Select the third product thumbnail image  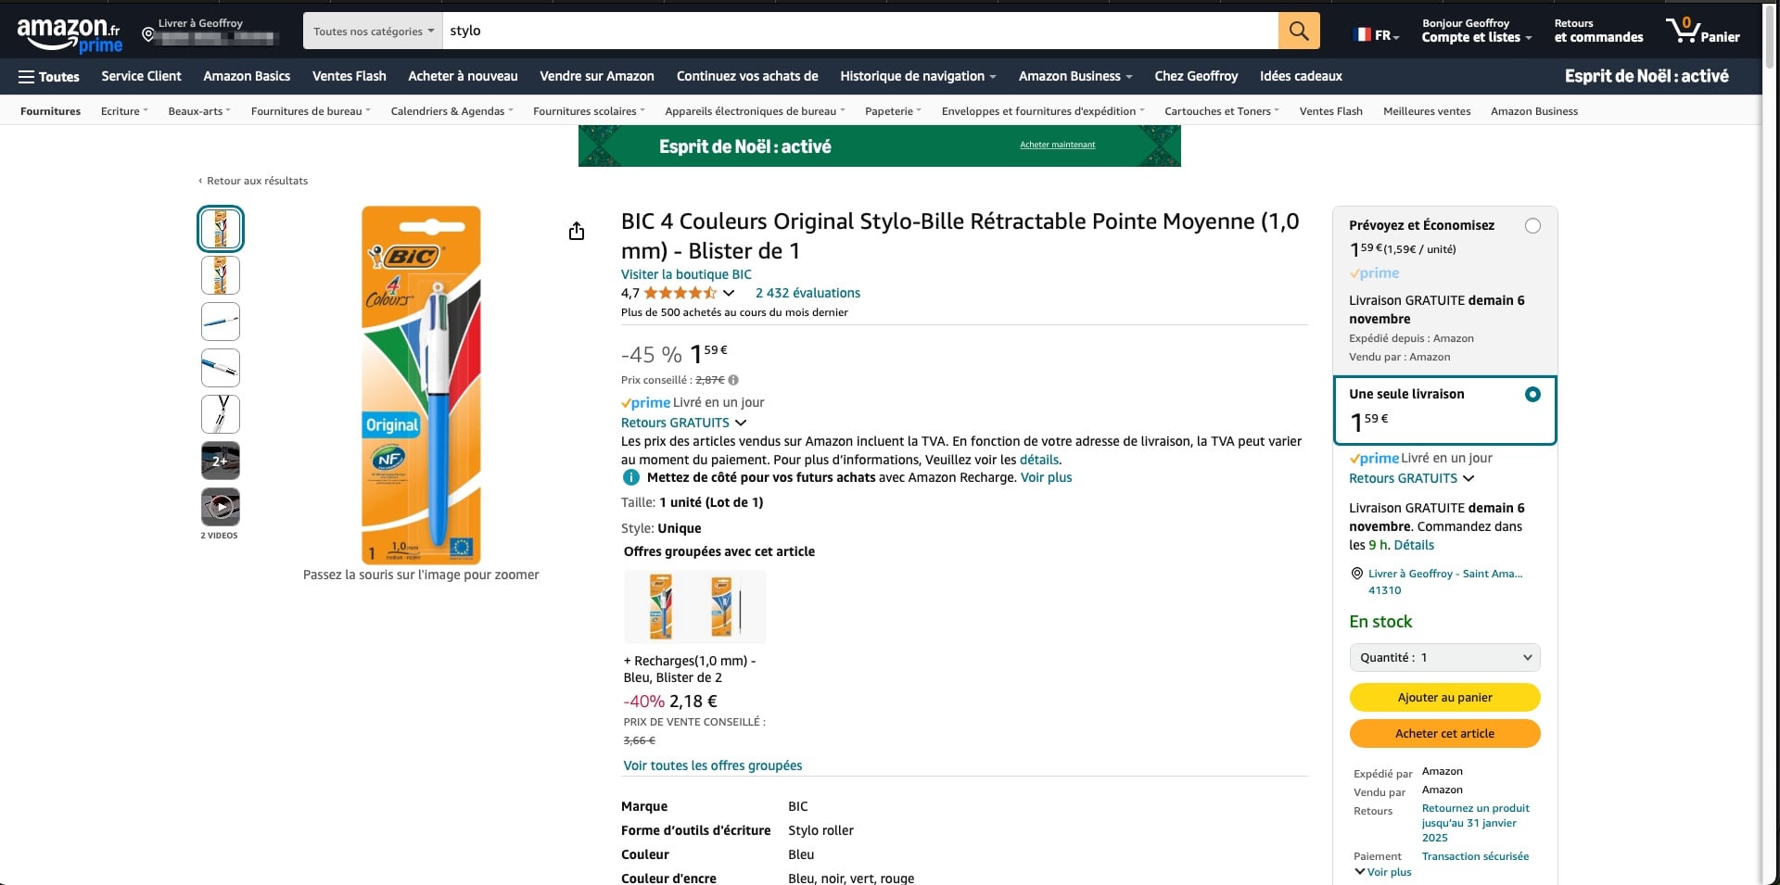(x=221, y=322)
